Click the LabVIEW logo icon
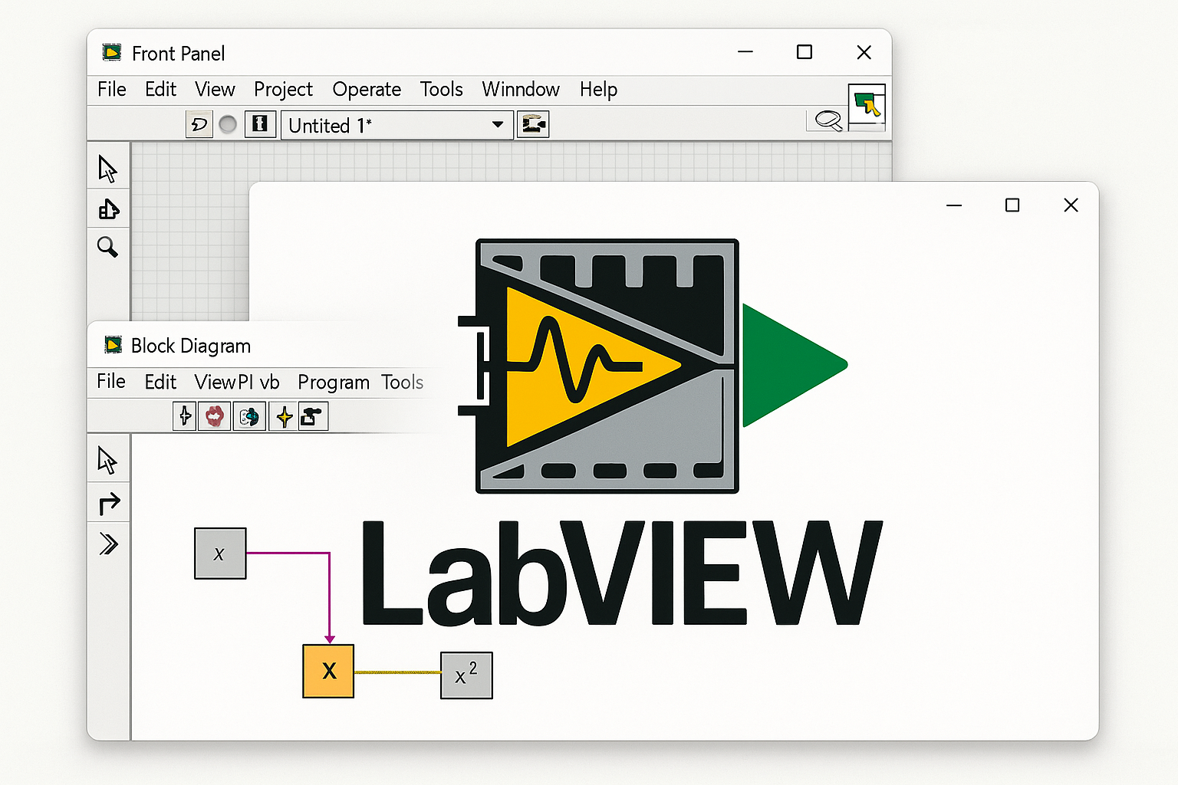 pos(652,366)
